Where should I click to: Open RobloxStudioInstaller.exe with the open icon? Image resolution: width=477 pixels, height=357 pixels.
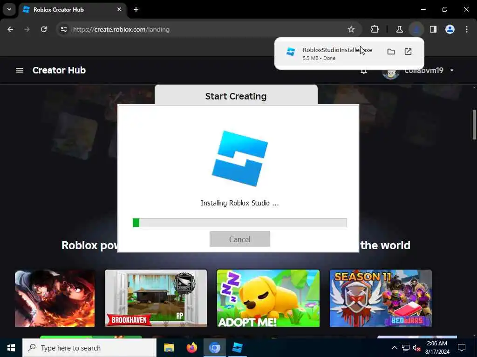pyautogui.click(x=408, y=52)
